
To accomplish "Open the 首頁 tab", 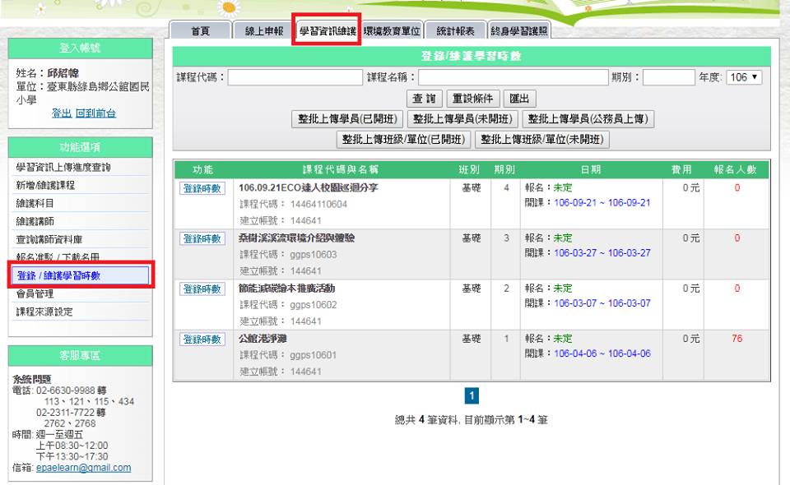I will 201,30.
